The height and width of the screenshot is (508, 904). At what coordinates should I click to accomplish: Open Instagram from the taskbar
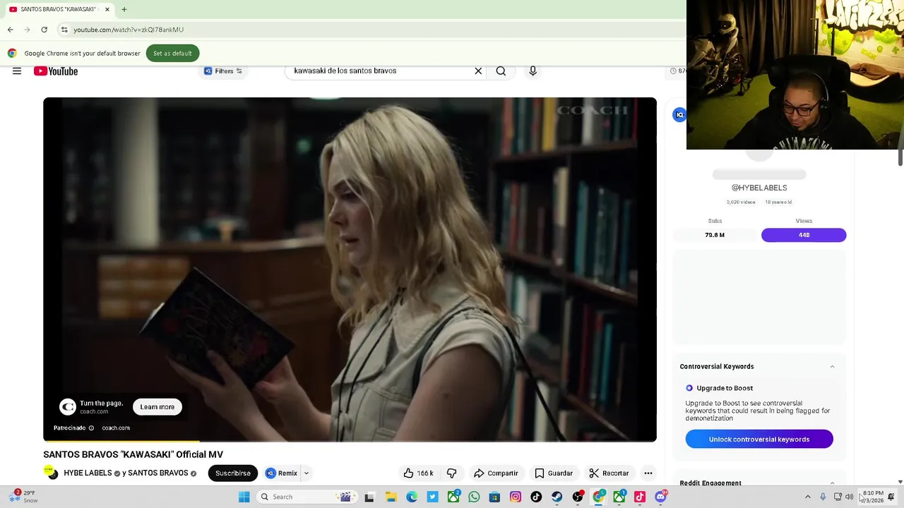click(x=516, y=497)
